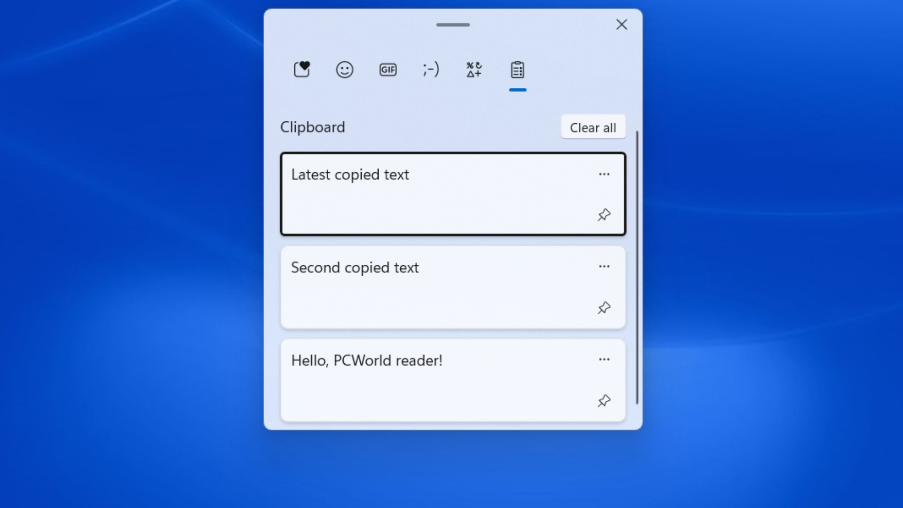Click the drag handle at panel top

(453, 25)
